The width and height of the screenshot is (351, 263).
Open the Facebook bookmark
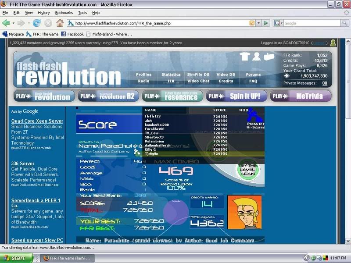(72, 34)
